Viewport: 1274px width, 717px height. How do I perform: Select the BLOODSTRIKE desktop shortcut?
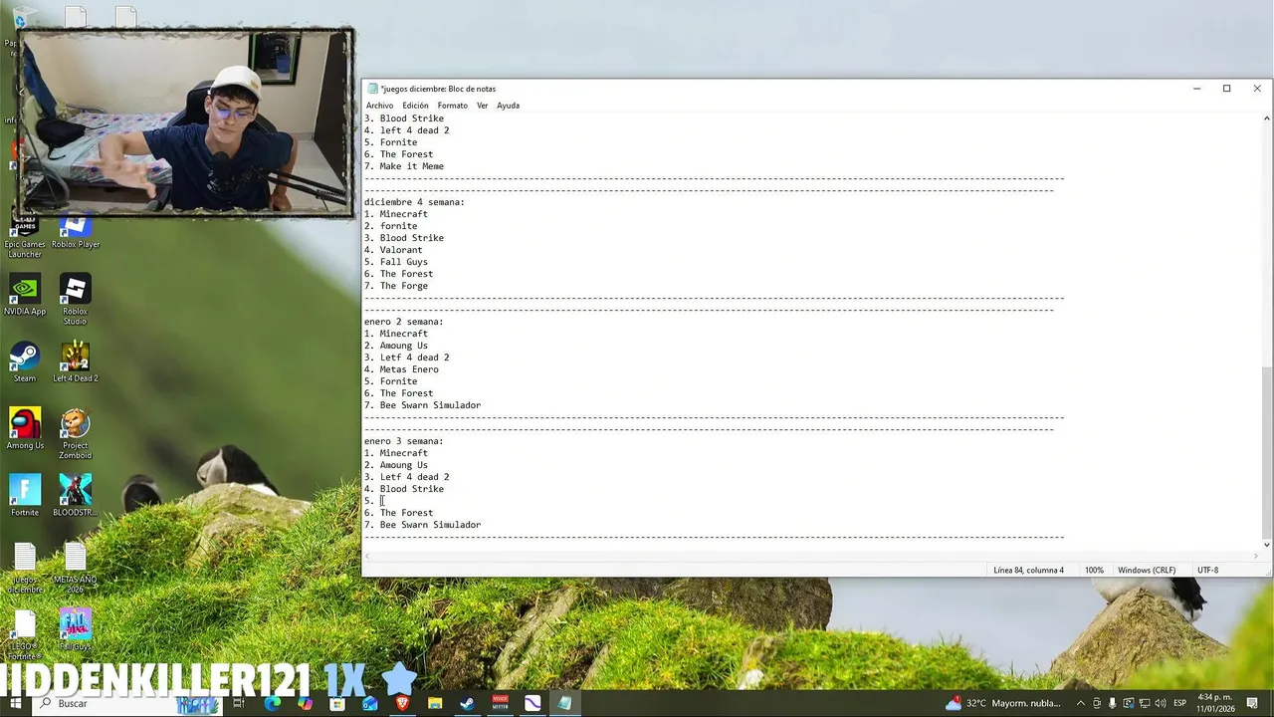coord(76,496)
